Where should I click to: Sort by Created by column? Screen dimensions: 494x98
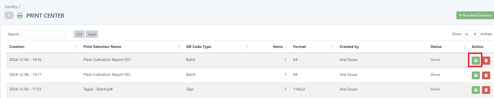pos(382,47)
